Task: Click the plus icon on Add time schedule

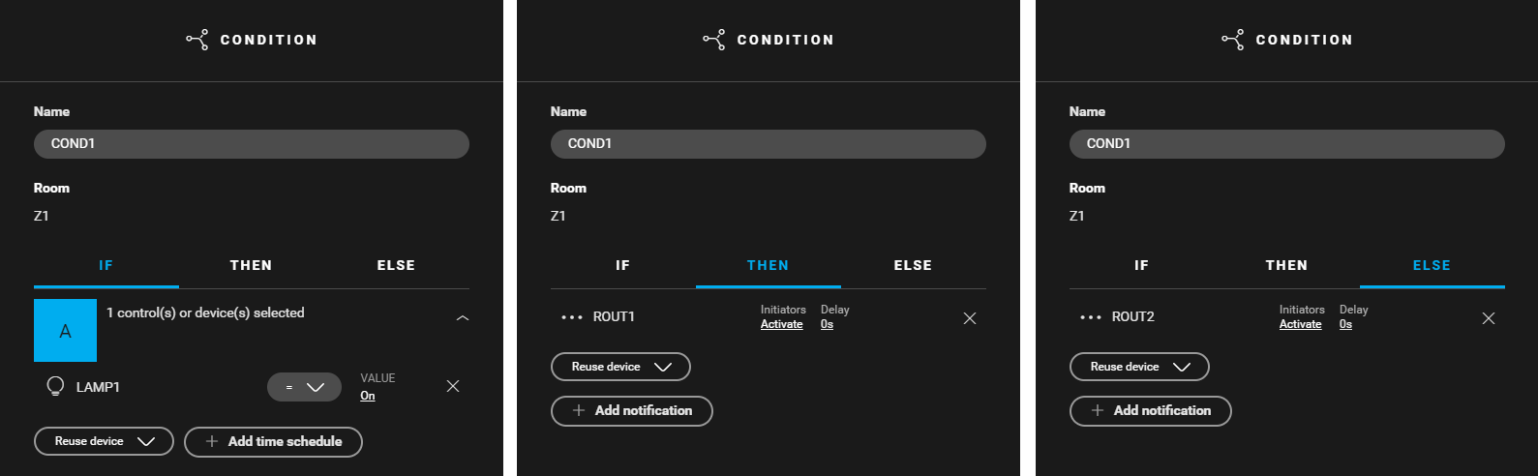Action: tap(212, 441)
